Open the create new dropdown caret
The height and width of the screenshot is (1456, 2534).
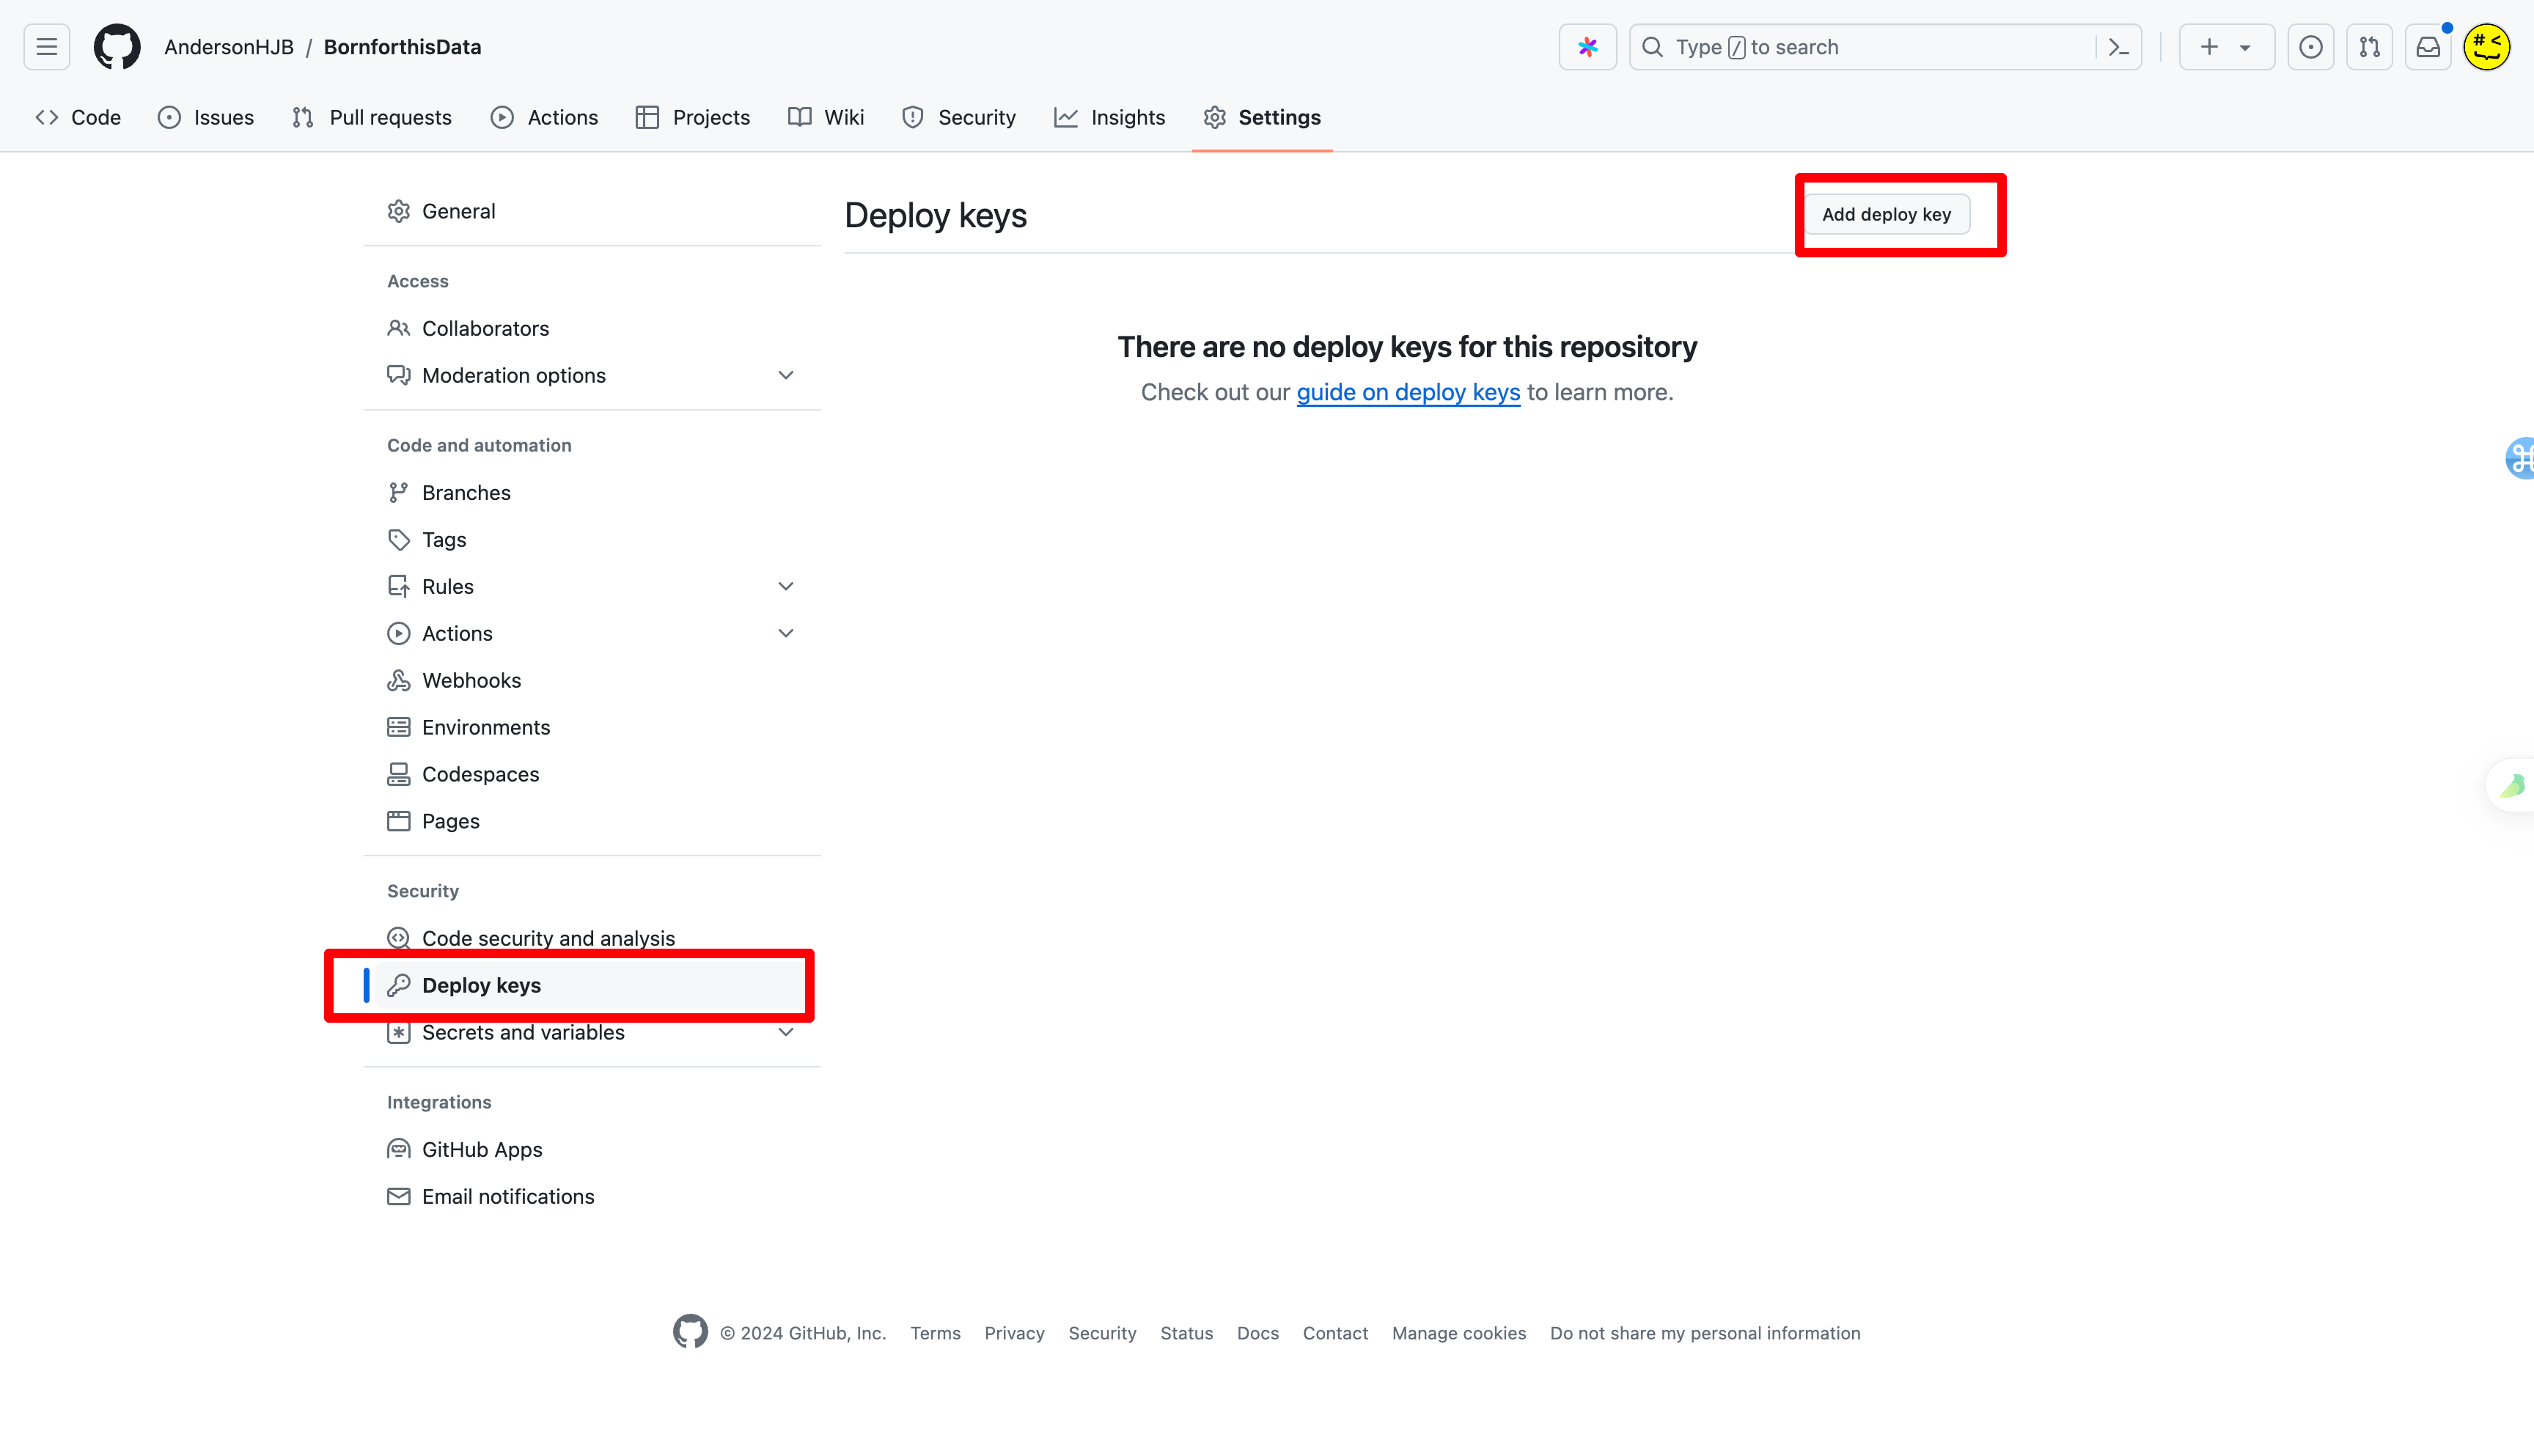[2245, 47]
